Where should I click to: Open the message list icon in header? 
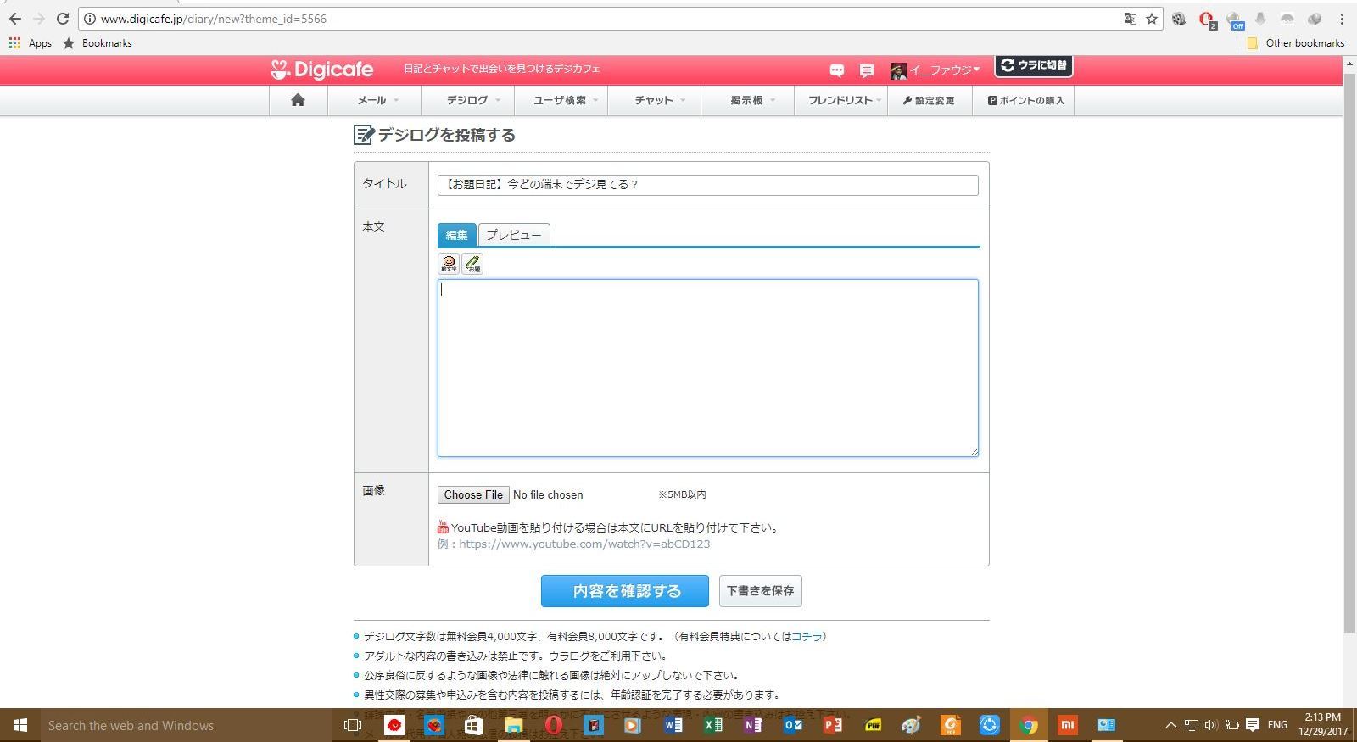click(x=866, y=70)
